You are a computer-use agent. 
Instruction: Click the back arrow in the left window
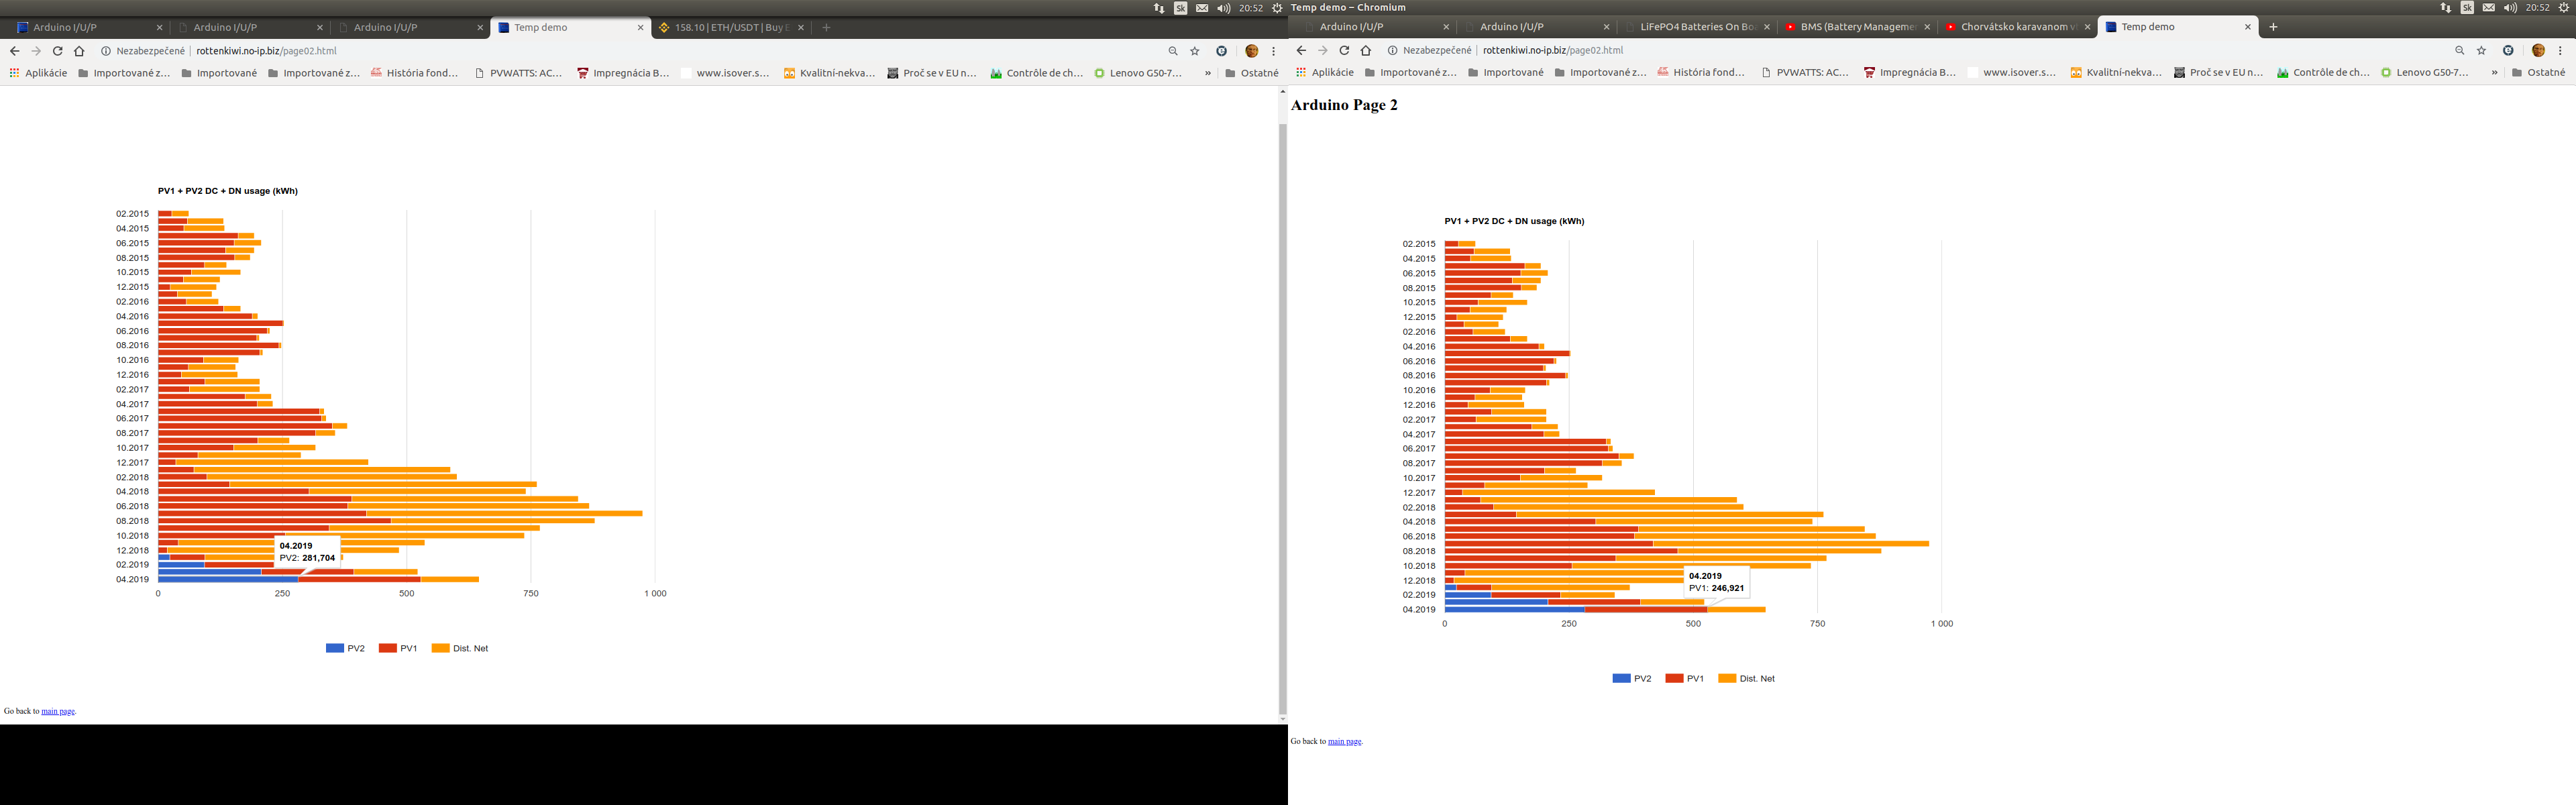tap(14, 51)
